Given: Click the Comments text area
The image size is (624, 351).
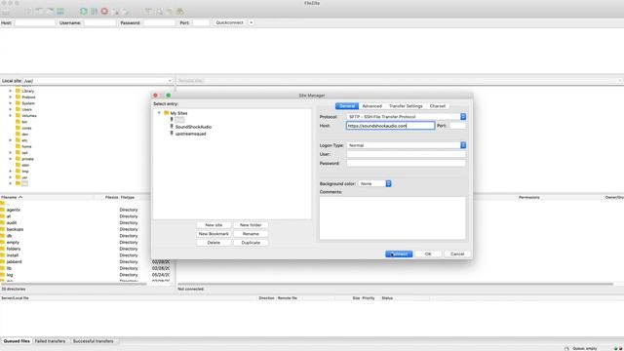Looking at the screenshot, I should (392, 218).
